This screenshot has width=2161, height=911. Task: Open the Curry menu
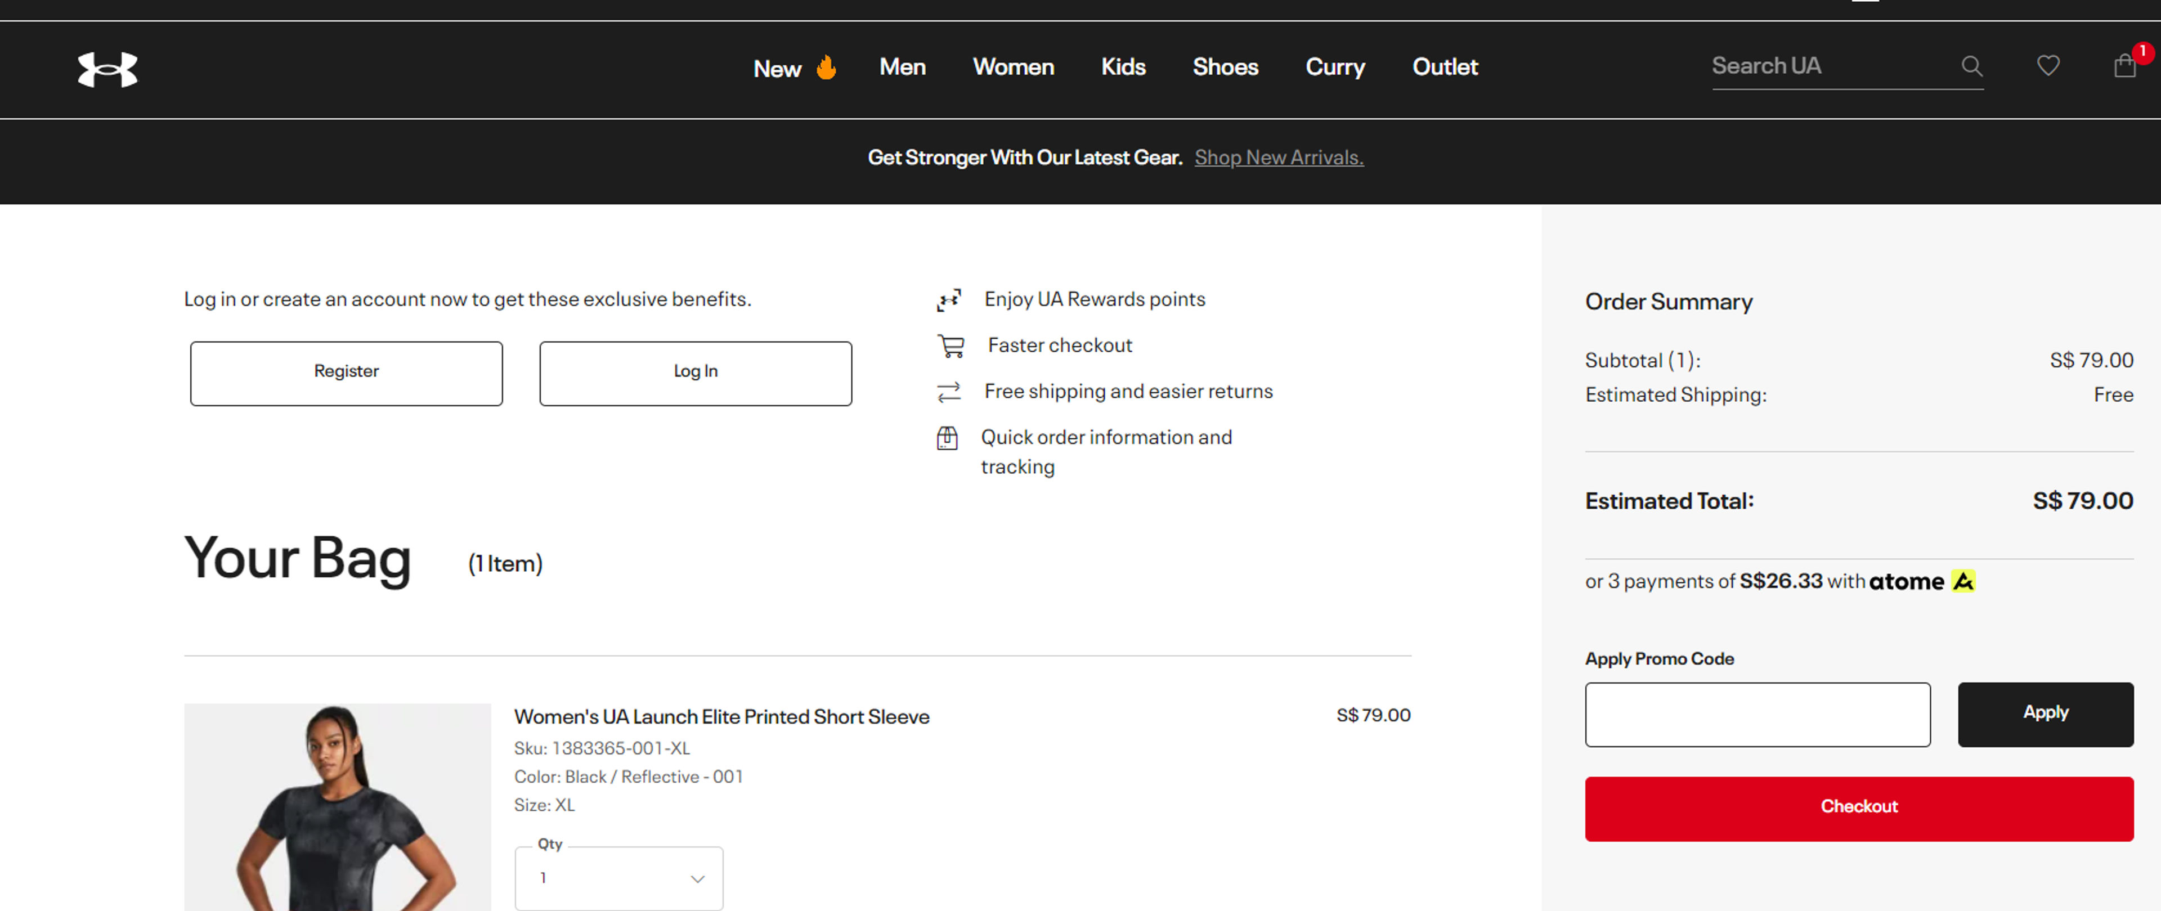(x=1335, y=67)
